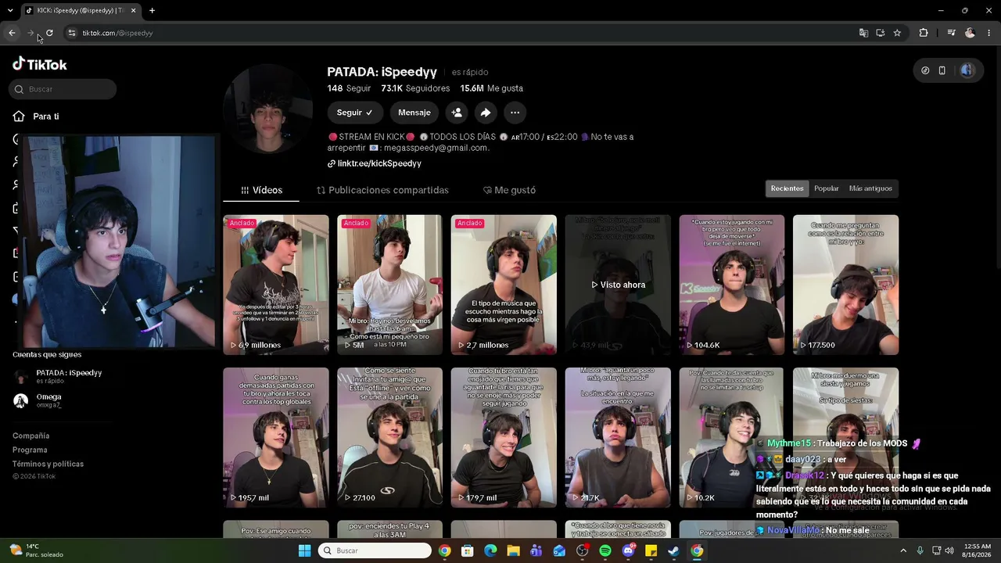Open Microsoft Edge from the taskbar
The height and width of the screenshot is (563, 1001).
[490, 550]
